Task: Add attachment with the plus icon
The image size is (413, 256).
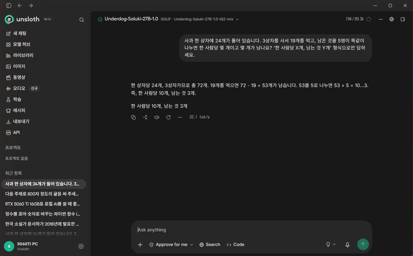Action: [x=140, y=245]
